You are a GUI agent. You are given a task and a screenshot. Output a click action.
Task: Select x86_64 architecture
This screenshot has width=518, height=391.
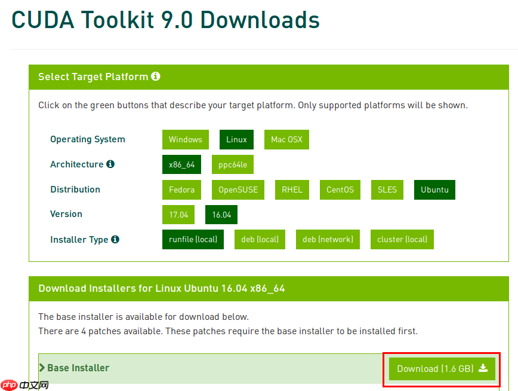[181, 164]
